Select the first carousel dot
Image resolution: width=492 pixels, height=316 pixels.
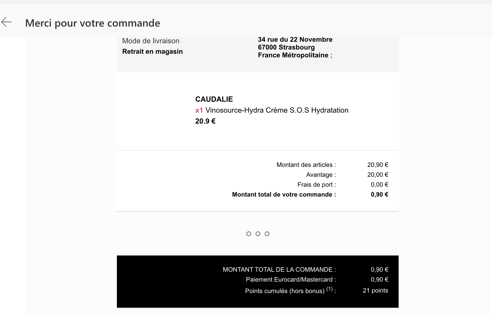[x=249, y=234]
